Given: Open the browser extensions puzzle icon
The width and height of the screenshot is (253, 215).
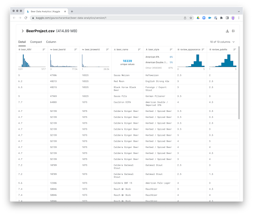Looking at the screenshot, I should pyautogui.click(x=221, y=18).
